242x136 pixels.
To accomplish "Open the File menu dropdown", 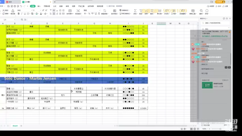I will coord(2,6).
